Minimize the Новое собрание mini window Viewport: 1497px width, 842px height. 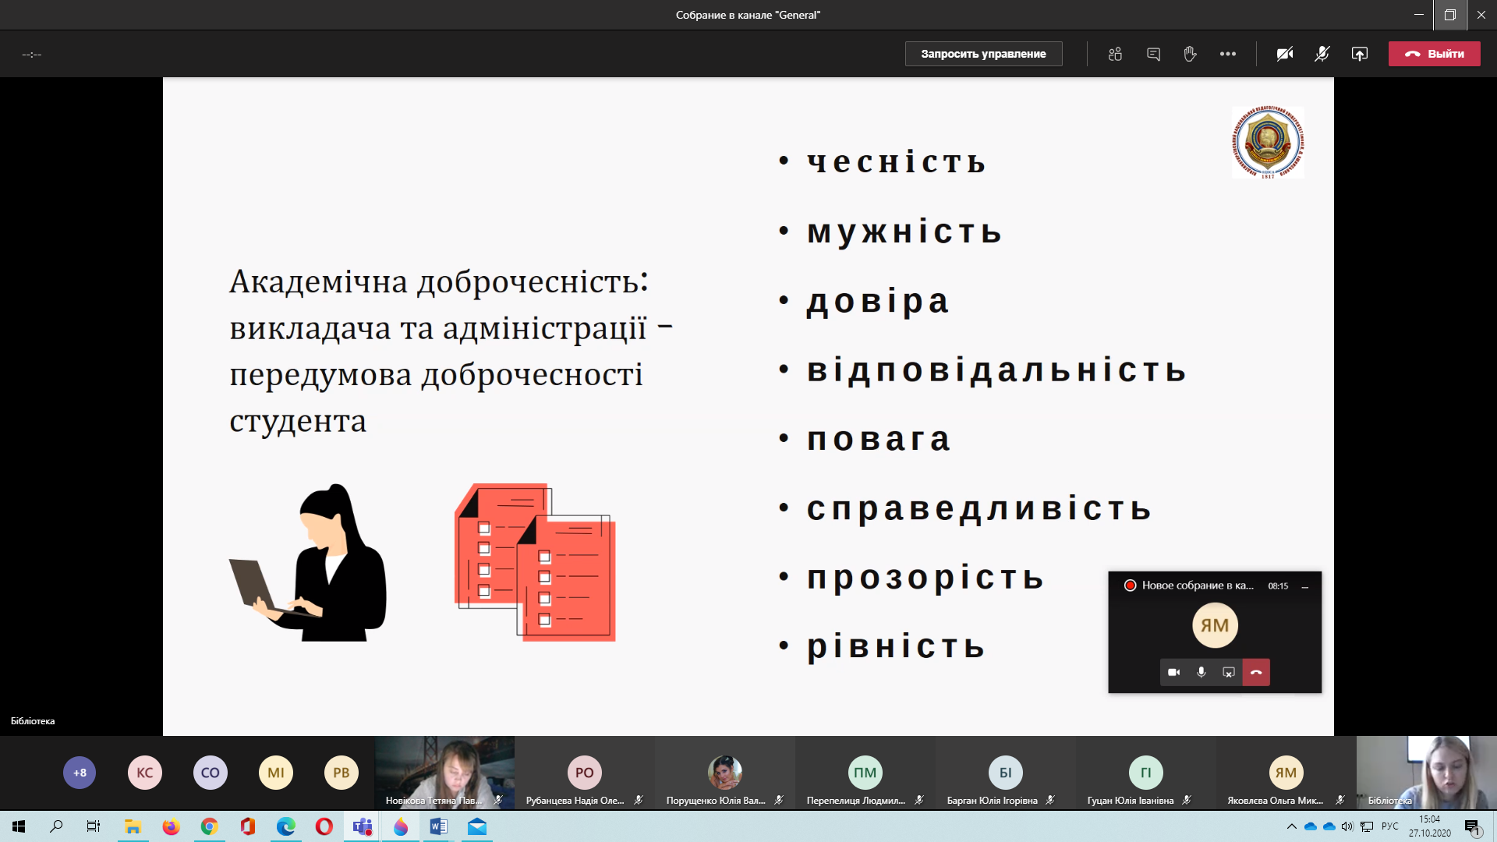point(1304,586)
